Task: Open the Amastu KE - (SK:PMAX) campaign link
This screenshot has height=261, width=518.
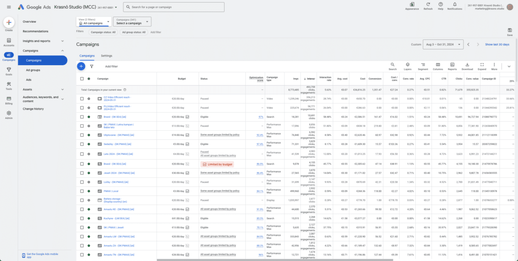Action: (x=118, y=210)
